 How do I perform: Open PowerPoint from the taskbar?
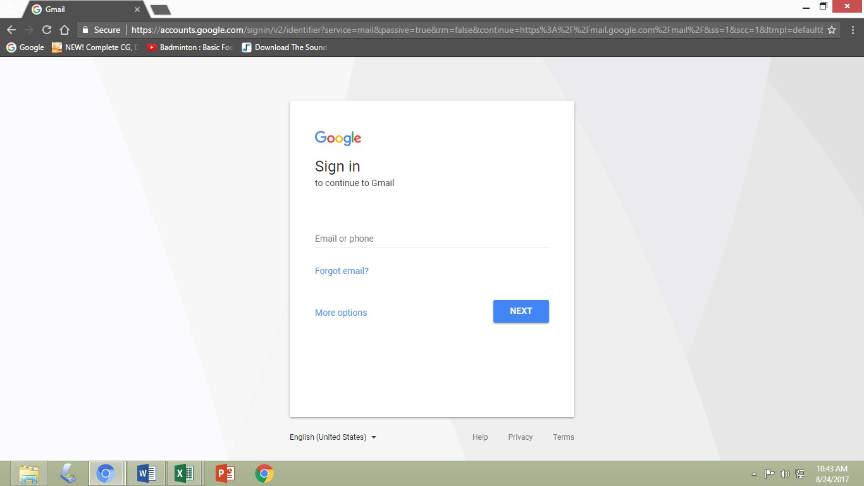pyautogui.click(x=225, y=473)
